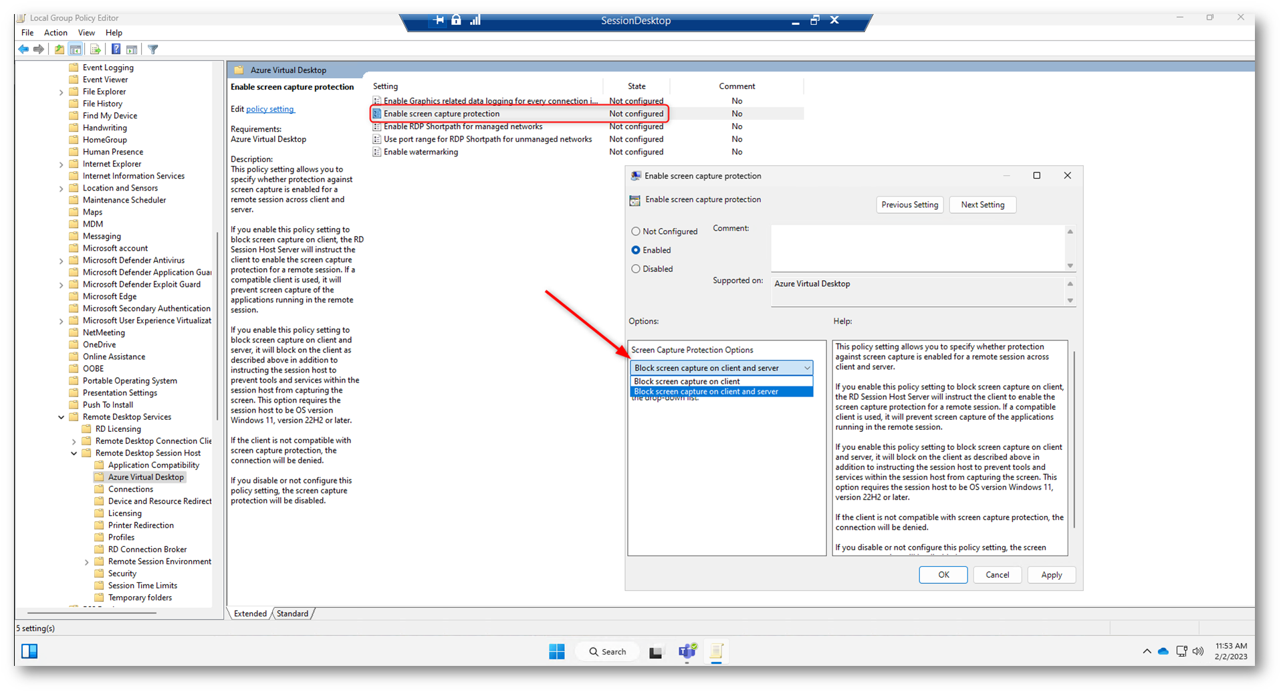Choose 'Block screen capture on client' option
The image size is (1283, 694).
tap(722, 381)
